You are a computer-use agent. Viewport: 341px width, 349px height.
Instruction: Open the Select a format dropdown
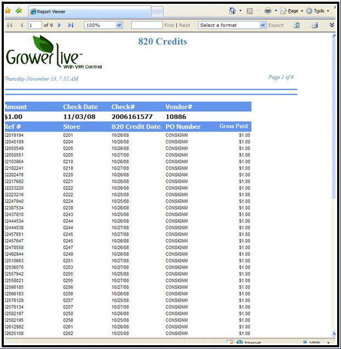263,25
